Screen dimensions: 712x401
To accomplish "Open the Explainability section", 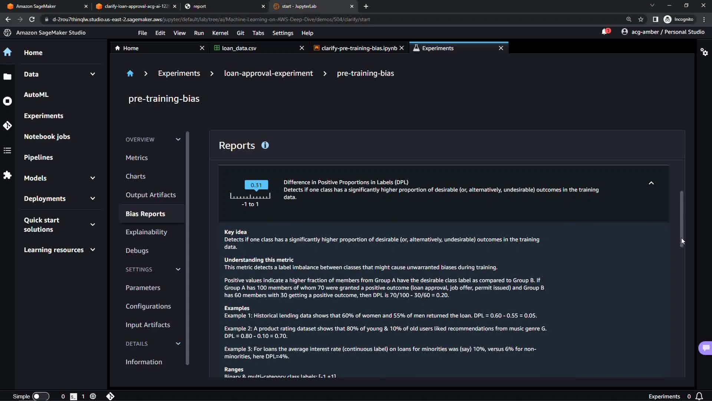I will [146, 232].
